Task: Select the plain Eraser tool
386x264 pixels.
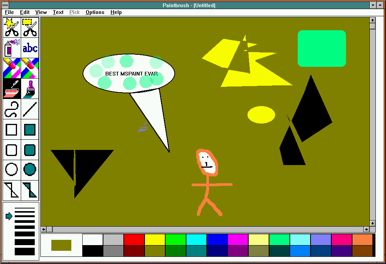Action: [30, 68]
